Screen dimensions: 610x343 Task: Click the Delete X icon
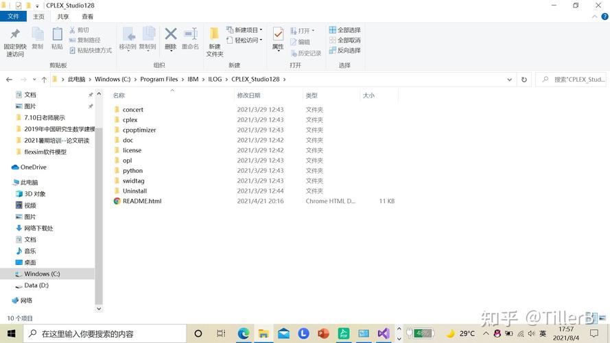pos(170,34)
